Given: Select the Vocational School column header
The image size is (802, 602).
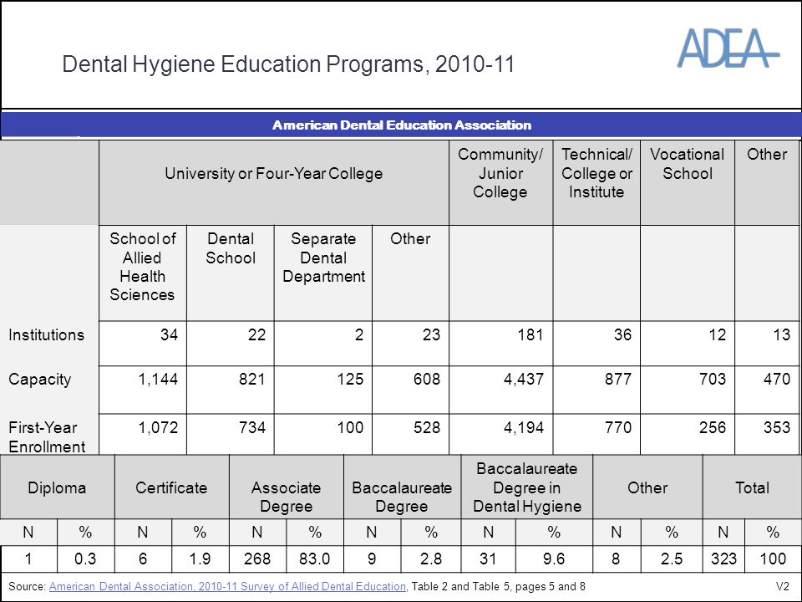Looking at the screenshot, I should 687,164.
